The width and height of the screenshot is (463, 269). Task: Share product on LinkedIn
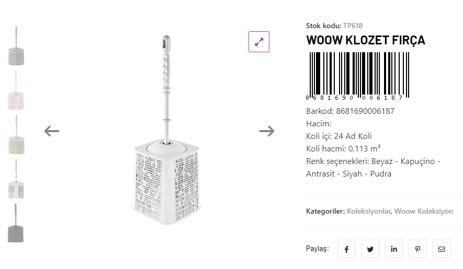click(x=394, y=249)
